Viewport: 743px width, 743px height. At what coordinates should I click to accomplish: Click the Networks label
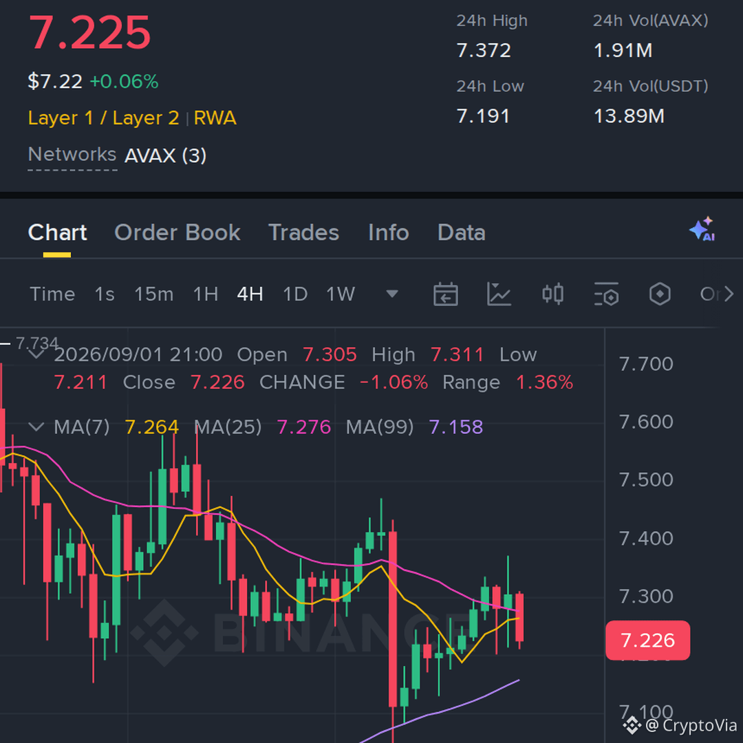pyautogui.click(x=72, y=155)
